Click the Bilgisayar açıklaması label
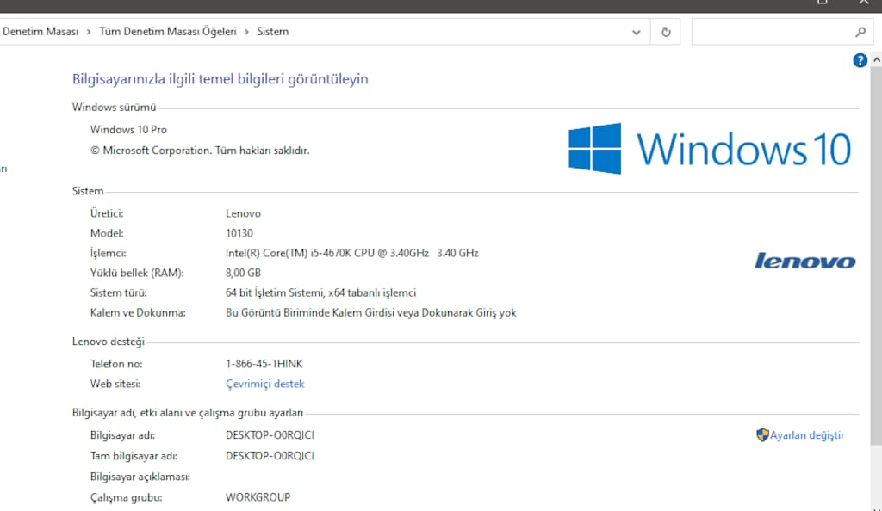The image size is (882, 511). [140, 477]
